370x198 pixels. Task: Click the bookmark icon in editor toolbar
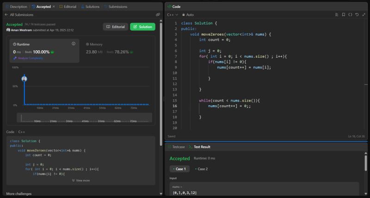pos(344,15)
